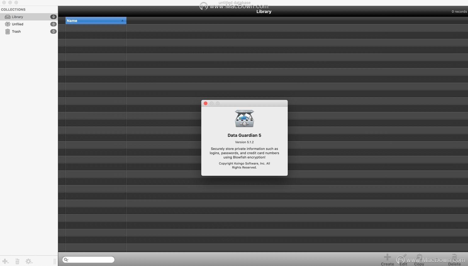Close the Data Guardian About dialog

(206, 103)
